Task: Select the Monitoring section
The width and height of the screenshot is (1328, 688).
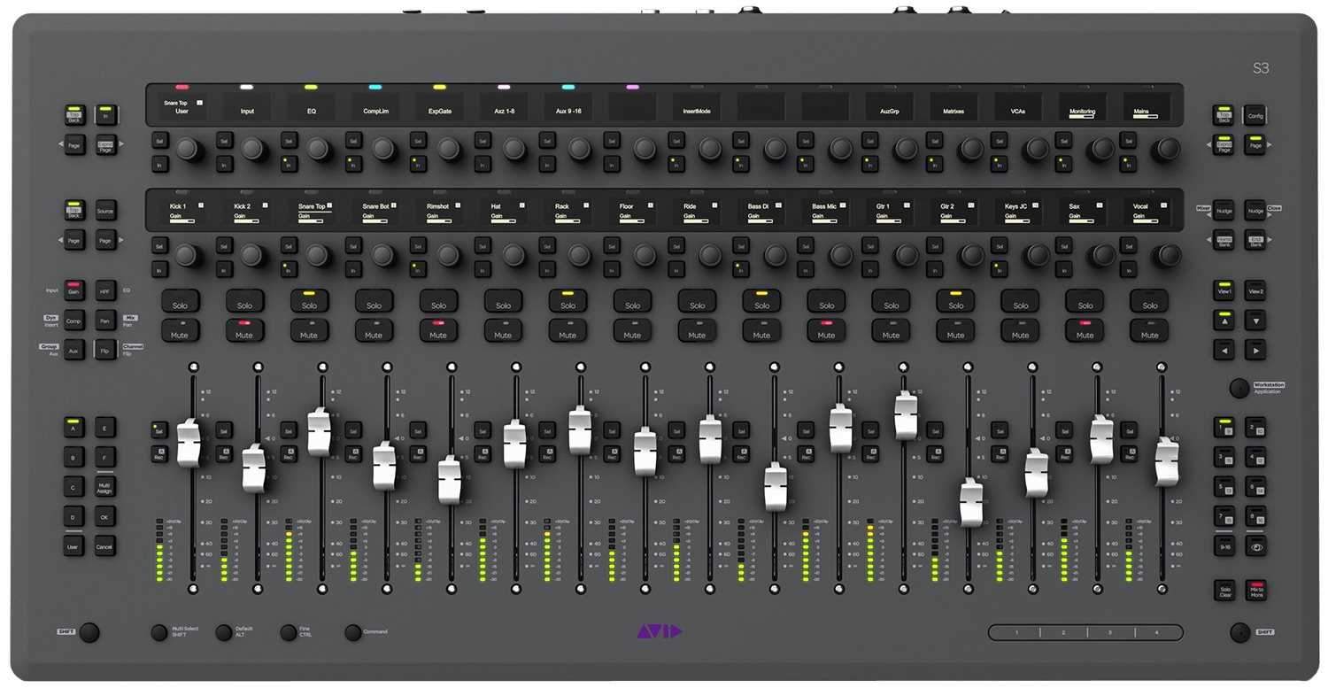Action: click(1084, 110)
